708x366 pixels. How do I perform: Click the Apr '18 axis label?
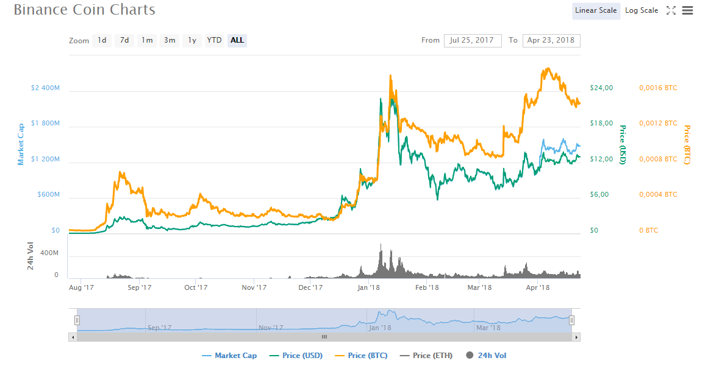(x=538, y=287)
